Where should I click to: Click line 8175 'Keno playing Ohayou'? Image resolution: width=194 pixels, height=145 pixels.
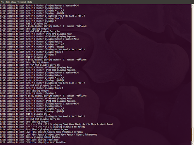coord(37,29)
